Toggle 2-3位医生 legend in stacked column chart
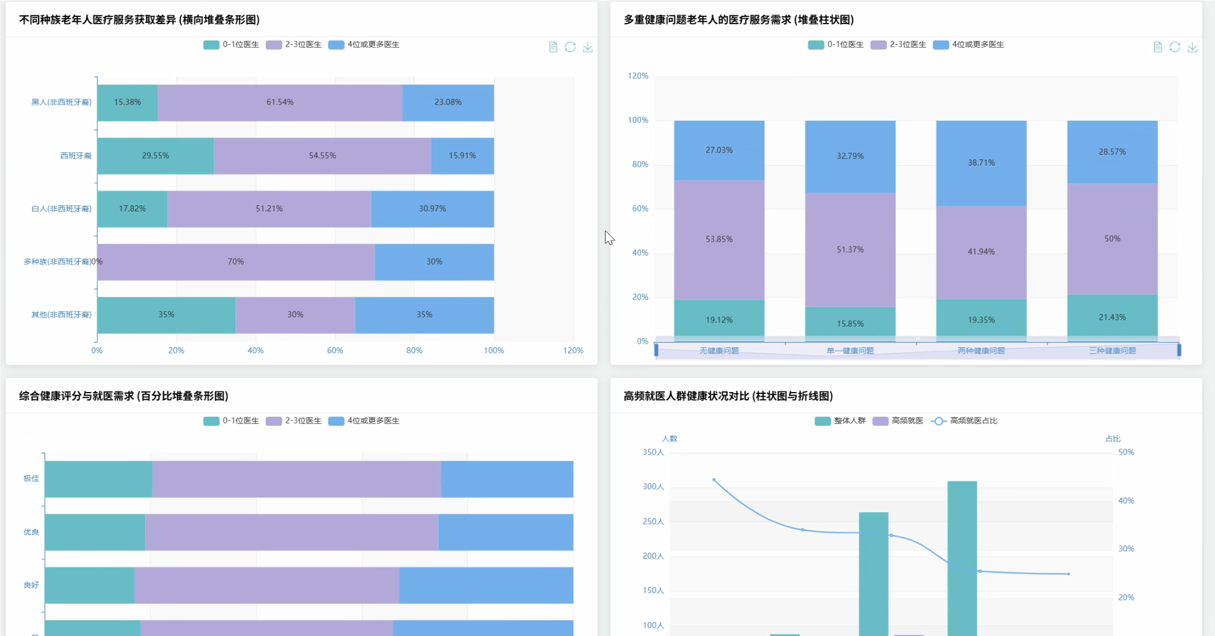Screen dimensions: 1215x636 pyautogui.click(x=898, y=45)
